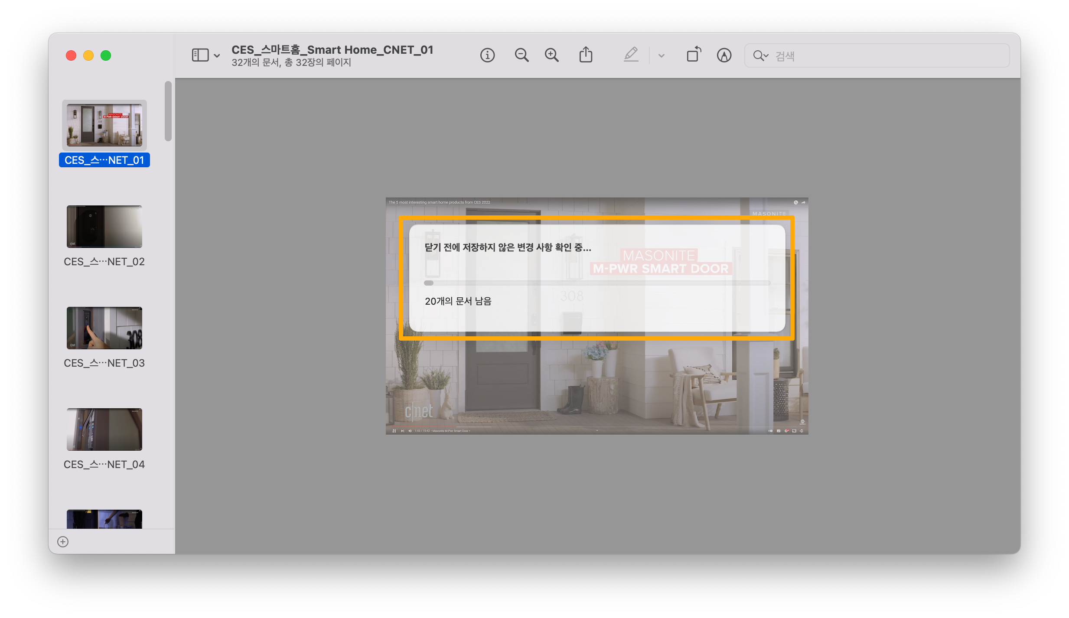Open highlight color options chevron

coord(661,56)
